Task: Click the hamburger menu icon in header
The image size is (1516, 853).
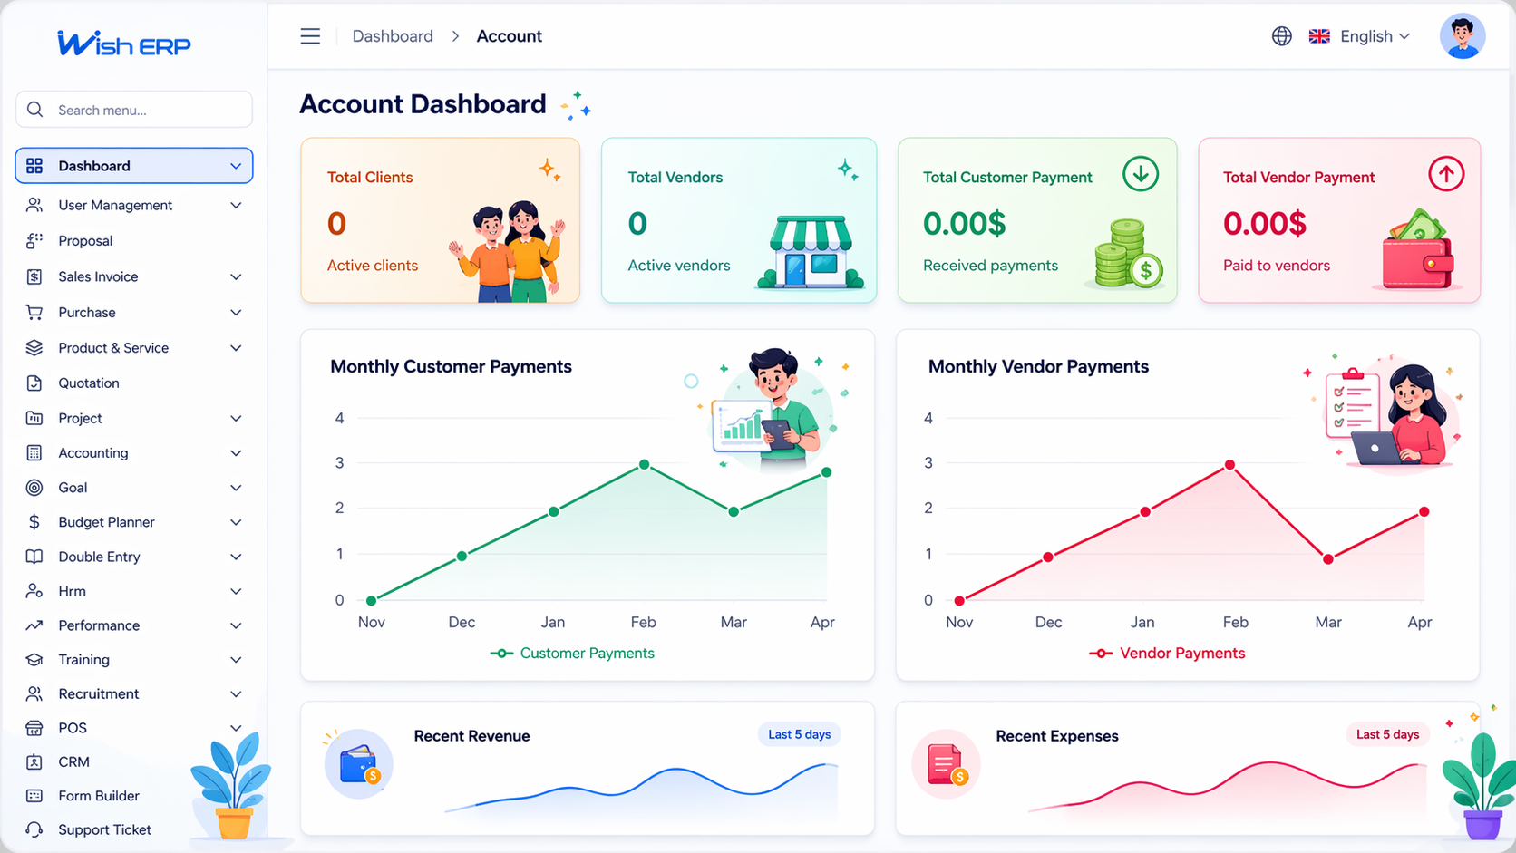Action: click(x=310, y=36)
